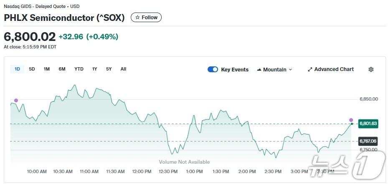Image resolution: width=391 pixels, height=185 pixels.
Task: Switch to the 5D time range
Action: click(x=32, y=69)
